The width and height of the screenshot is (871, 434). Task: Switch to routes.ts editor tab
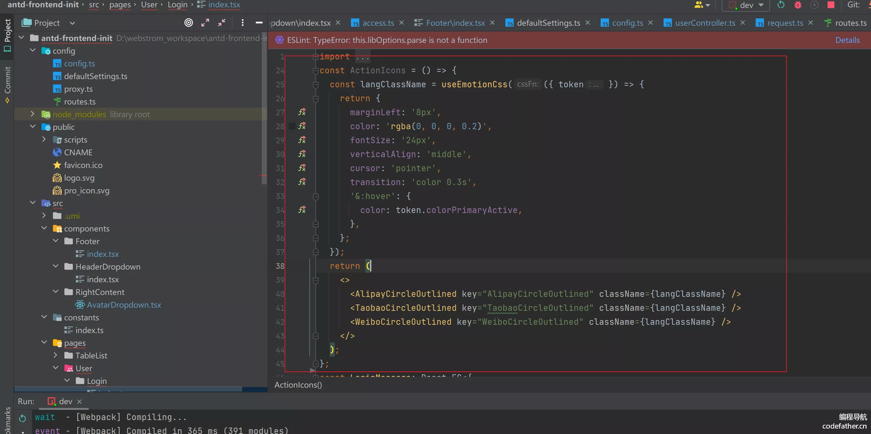click(851, 23)
